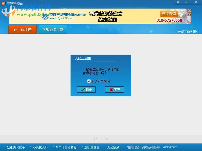Click the ad info icon on banner
Image resolution: width=202 pixels, height=151 pixels.
pyautogui.click(x=189, y=11)
